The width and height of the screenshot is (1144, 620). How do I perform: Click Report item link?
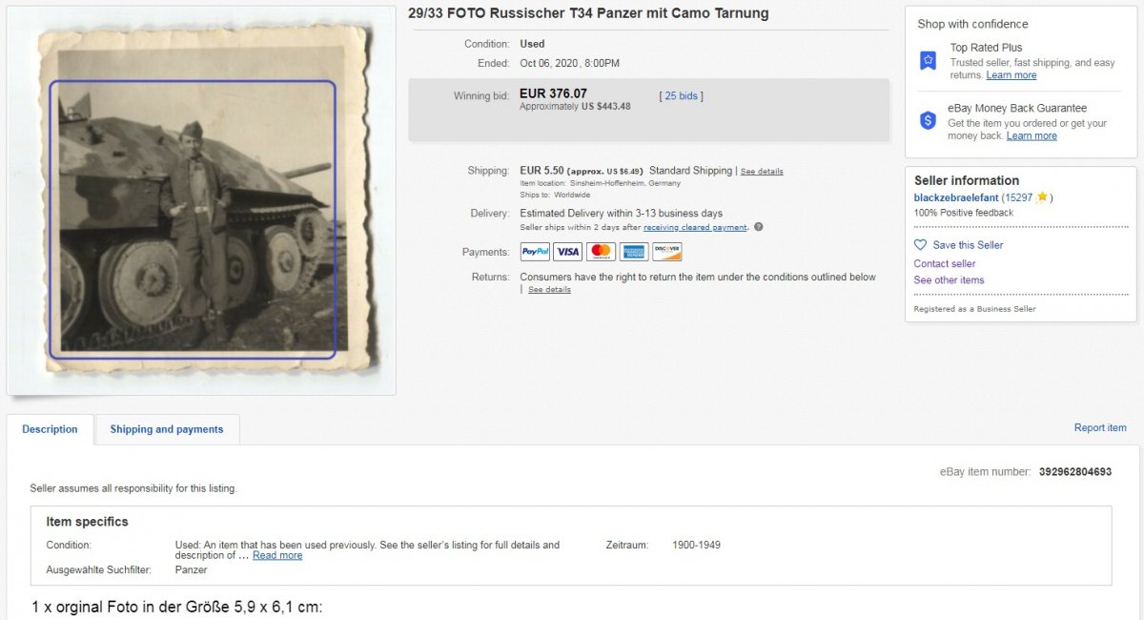pos(1100,427)
